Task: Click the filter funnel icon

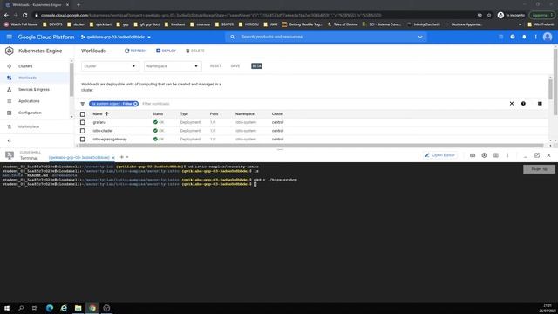Action: [x=83, y=104]
